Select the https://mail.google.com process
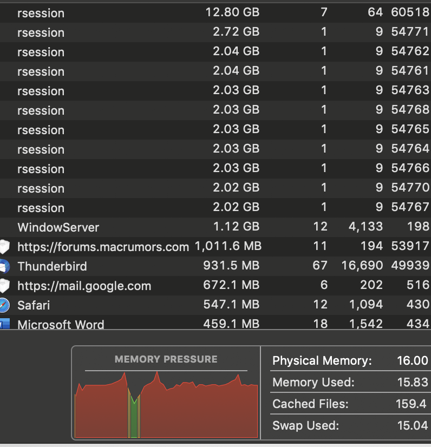The height and width of the screenshot is (447, 431). (84, 286)
